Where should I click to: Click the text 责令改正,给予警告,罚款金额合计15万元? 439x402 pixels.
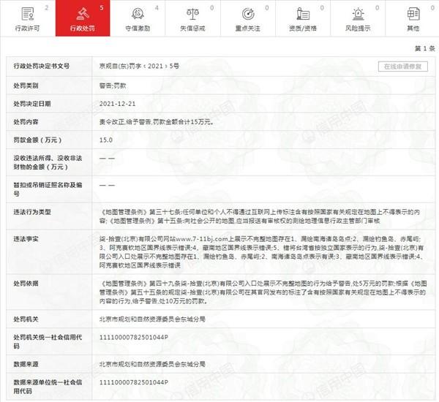pos(157,122)
